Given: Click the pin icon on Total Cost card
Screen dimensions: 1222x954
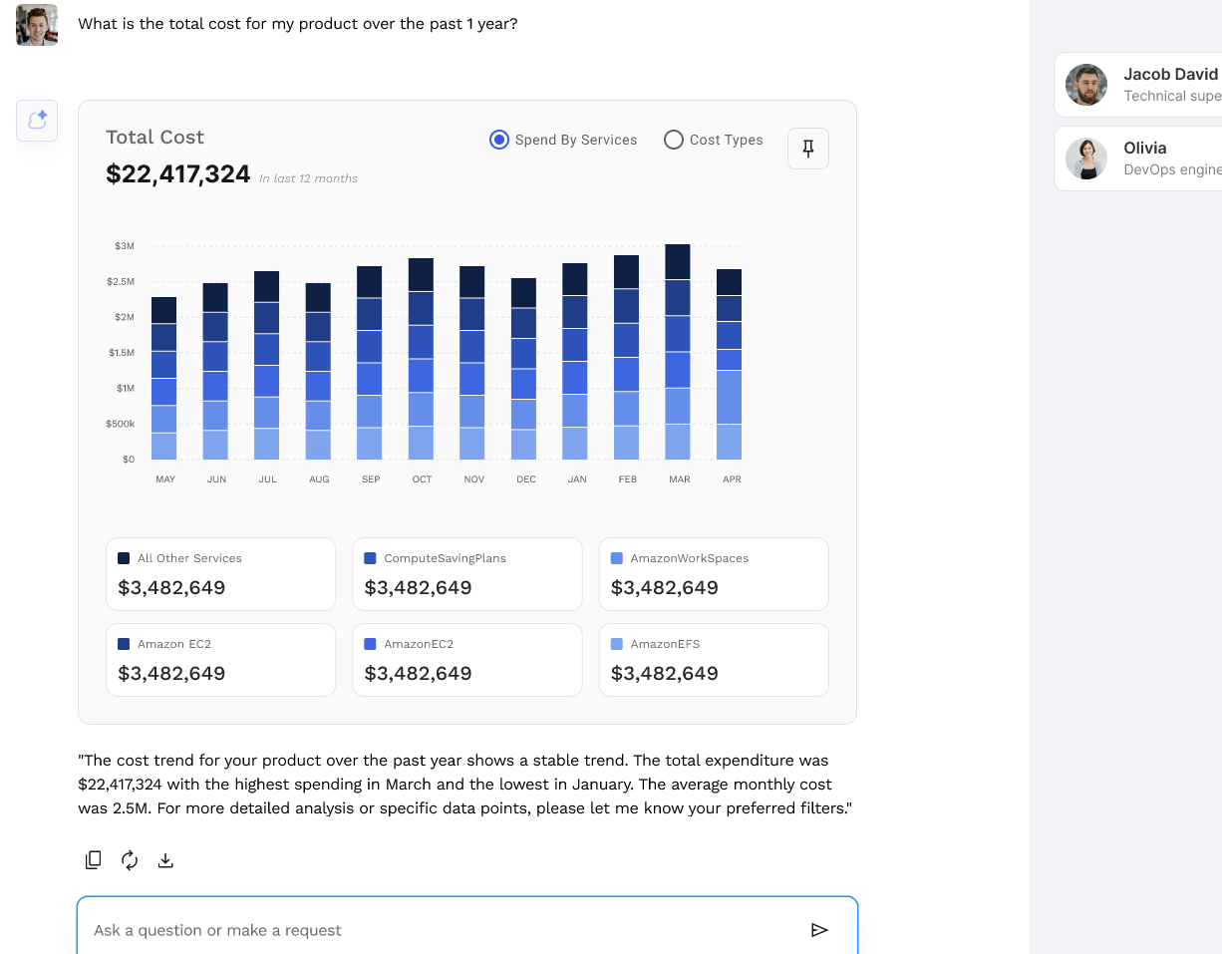Looking at the screenshot, I should click(x=808, y=149).
